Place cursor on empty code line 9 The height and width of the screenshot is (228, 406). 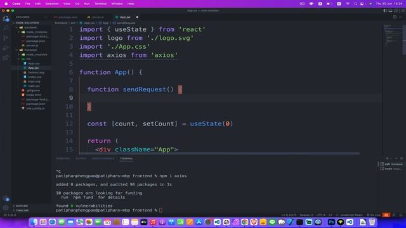(230, 98)
